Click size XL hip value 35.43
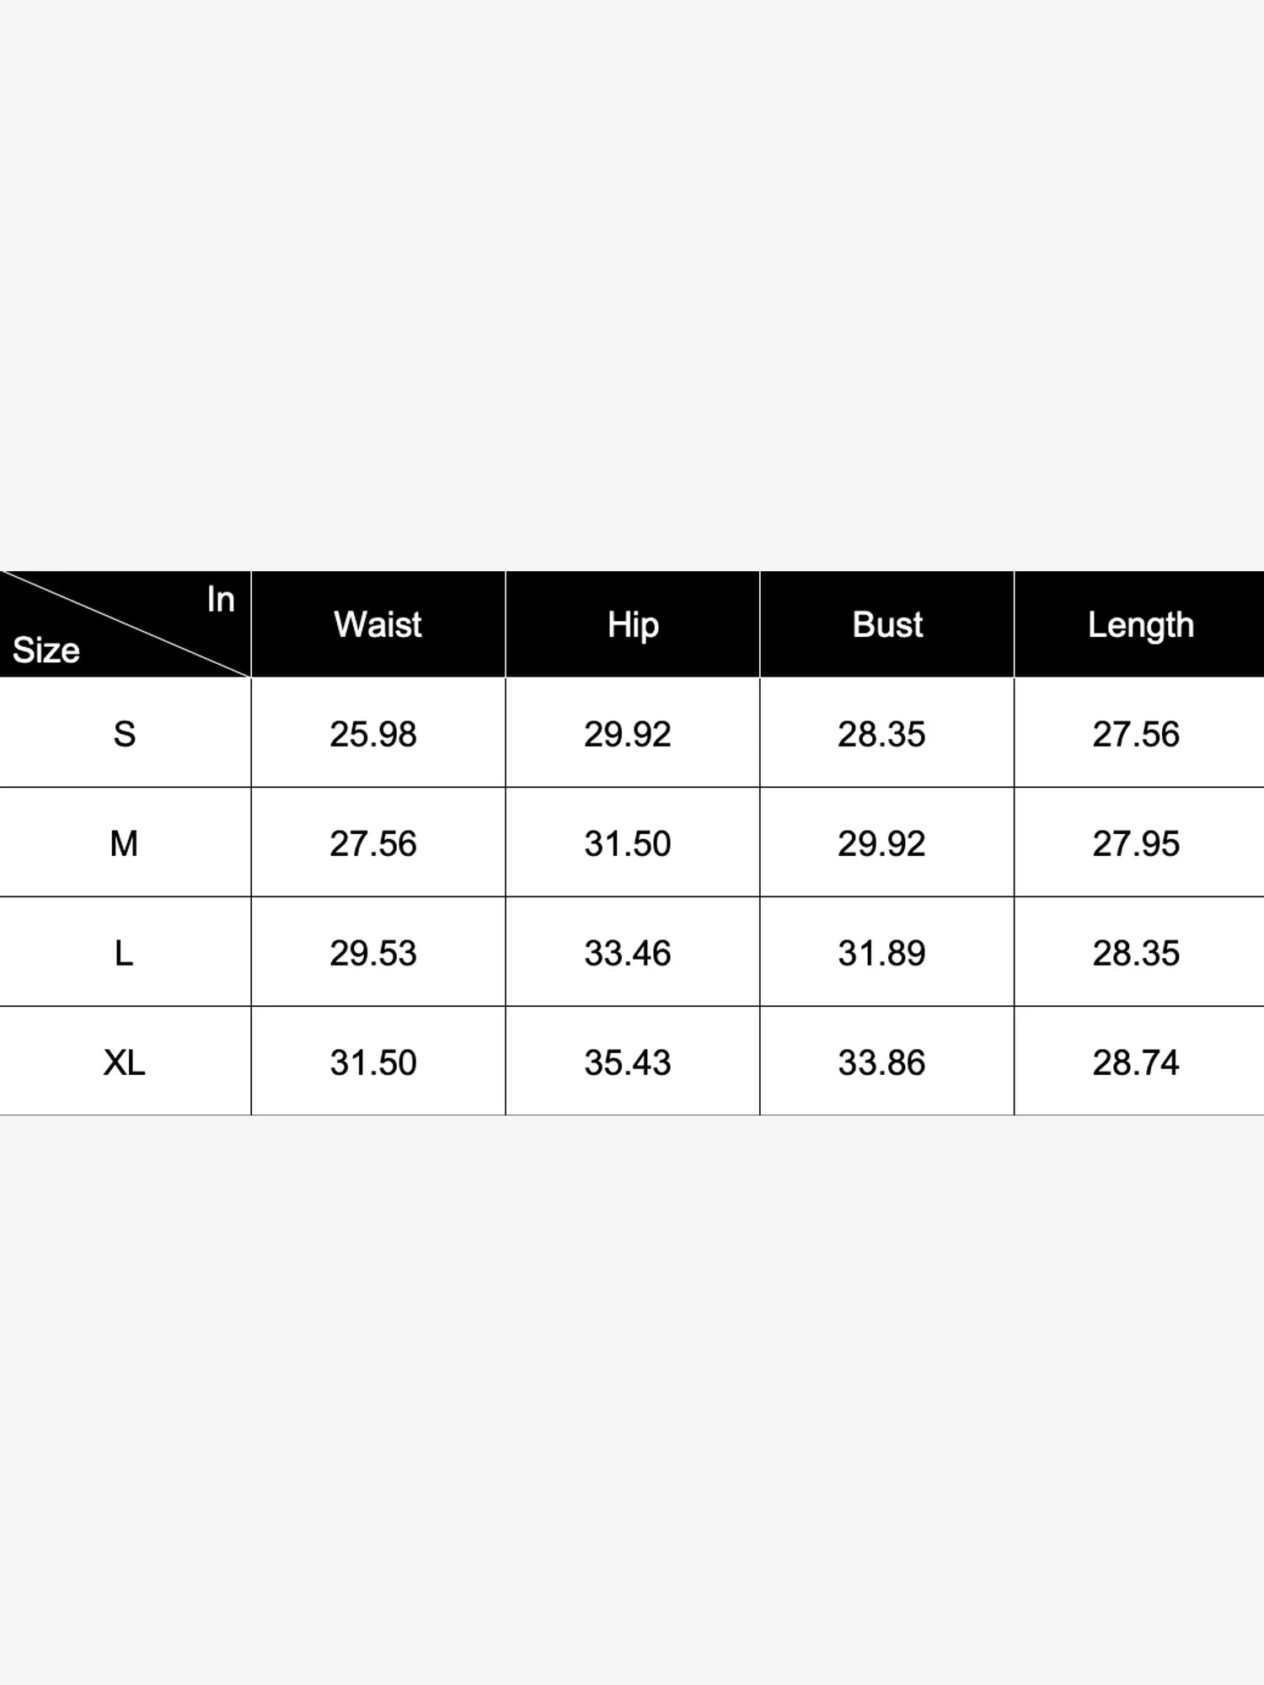The height and width of the screenshot is (1685, 1264). coord(628,1062)
